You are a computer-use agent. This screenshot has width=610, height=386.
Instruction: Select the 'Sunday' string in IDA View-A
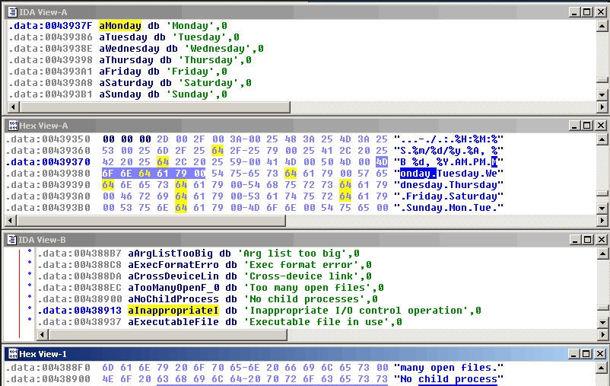click(x=193, y=94)
